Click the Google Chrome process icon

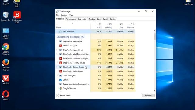pyautogui.click(x=61, y=88)
